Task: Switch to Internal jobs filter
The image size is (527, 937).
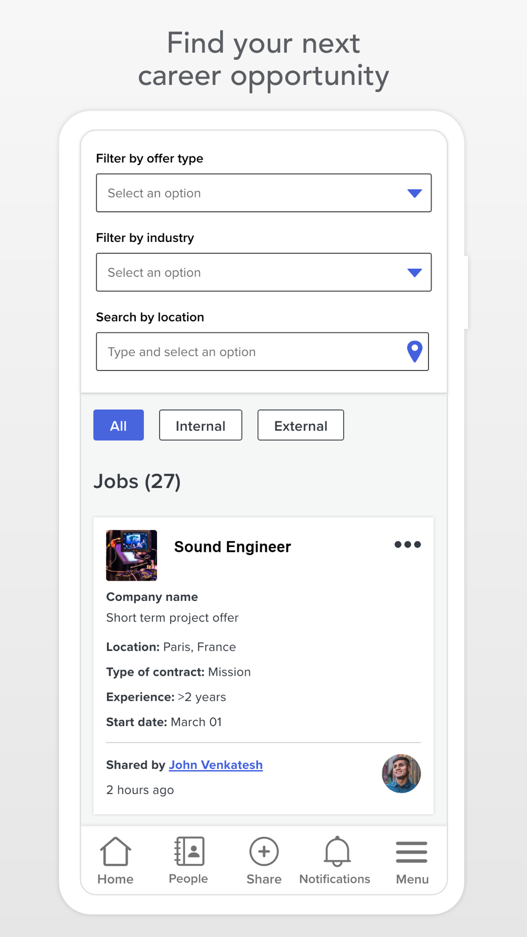Action: [200, 425]
